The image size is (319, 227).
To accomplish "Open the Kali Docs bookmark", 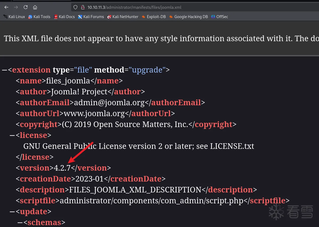I will pyautogui.click(x=64, y=17).
